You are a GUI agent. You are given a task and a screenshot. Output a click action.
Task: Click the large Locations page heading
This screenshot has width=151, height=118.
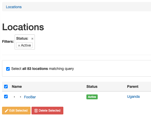[23, 27]
